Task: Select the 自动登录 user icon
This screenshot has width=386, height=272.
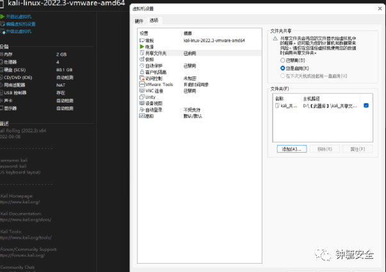Action: coord(142,110)
